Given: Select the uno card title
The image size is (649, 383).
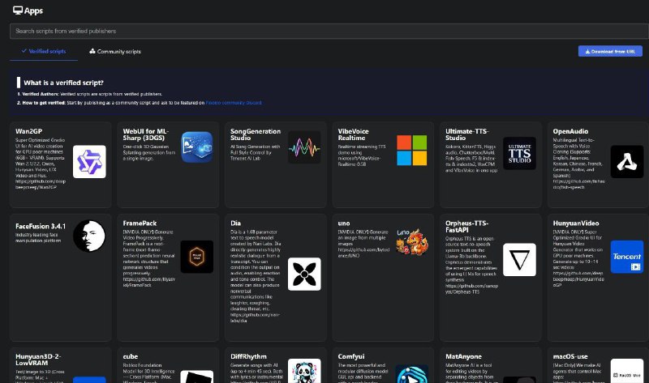Looking at the screenshot, I should click(343, 223).
